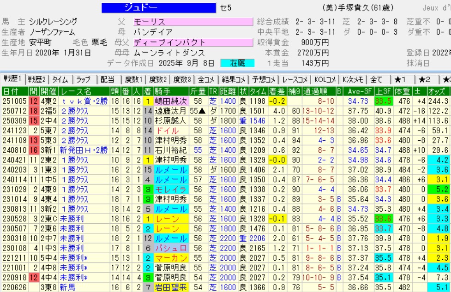Open the タイム tab
Image resolution: width=451 pixels, height=292 pixels.
[60, 79]
